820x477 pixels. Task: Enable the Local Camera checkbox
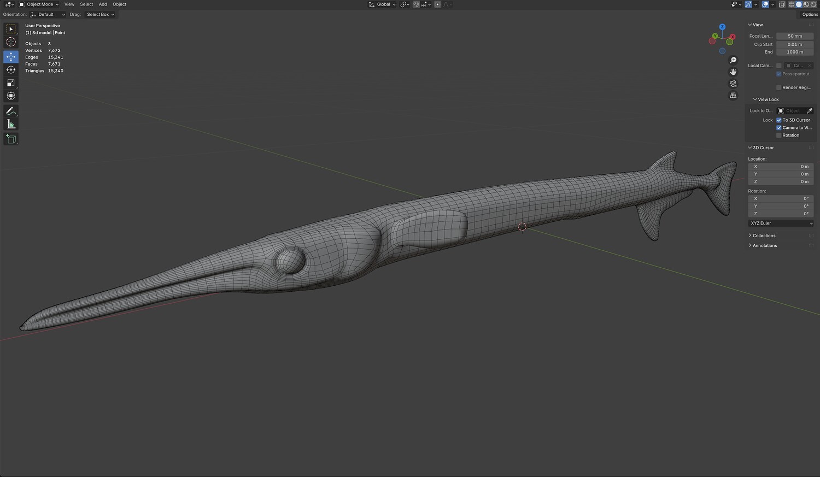(x=779, y=66)
